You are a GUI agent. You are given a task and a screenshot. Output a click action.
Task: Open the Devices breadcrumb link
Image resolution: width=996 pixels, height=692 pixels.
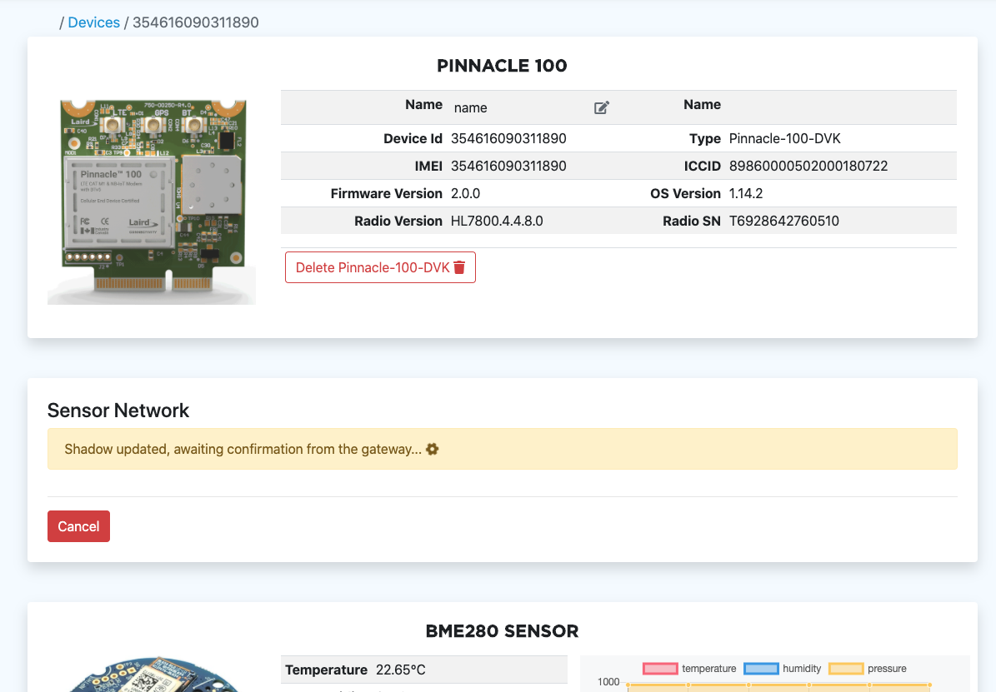[93, 22]
